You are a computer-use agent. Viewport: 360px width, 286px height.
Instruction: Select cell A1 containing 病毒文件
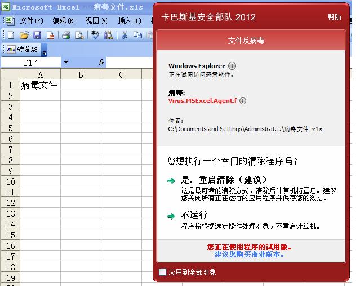tap(41, 85)
